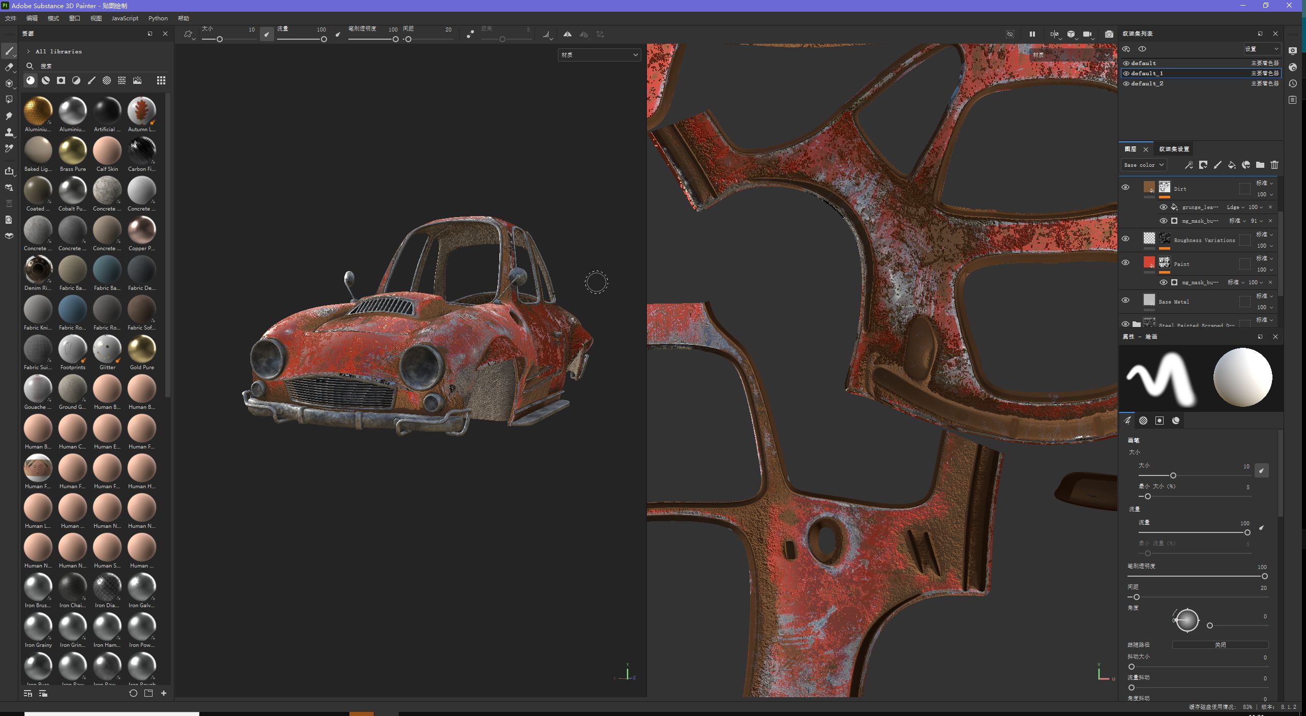The width and height of the screenshot is (1306, 716).
Task: Switch to the 纹理集设置 tab
Action: click(x=1174, y=149)
